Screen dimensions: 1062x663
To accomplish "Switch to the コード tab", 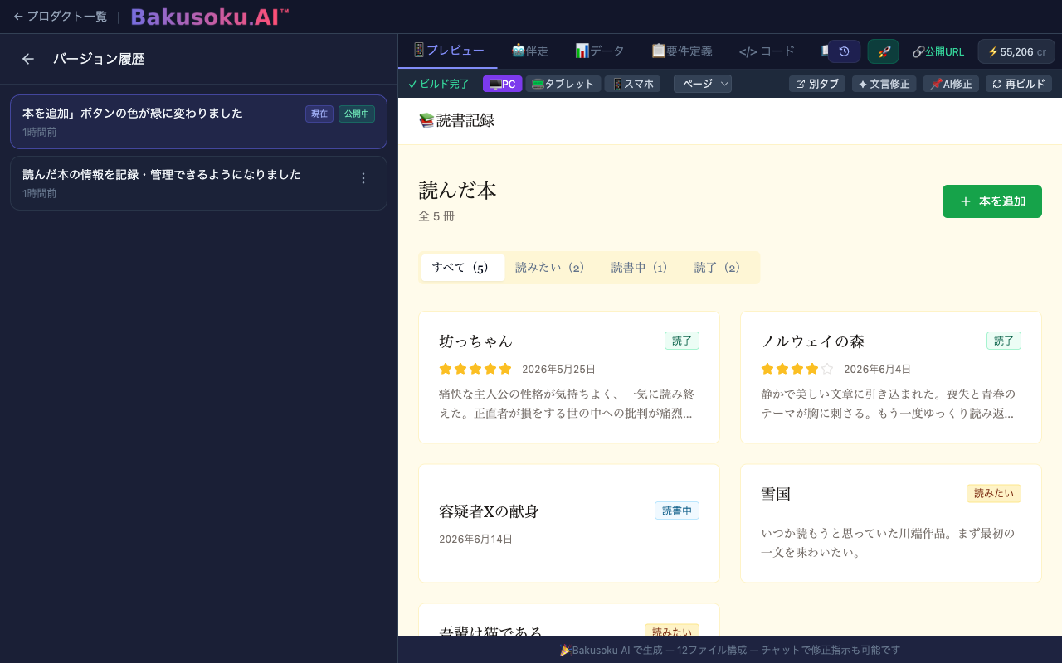I will [767, 51].
